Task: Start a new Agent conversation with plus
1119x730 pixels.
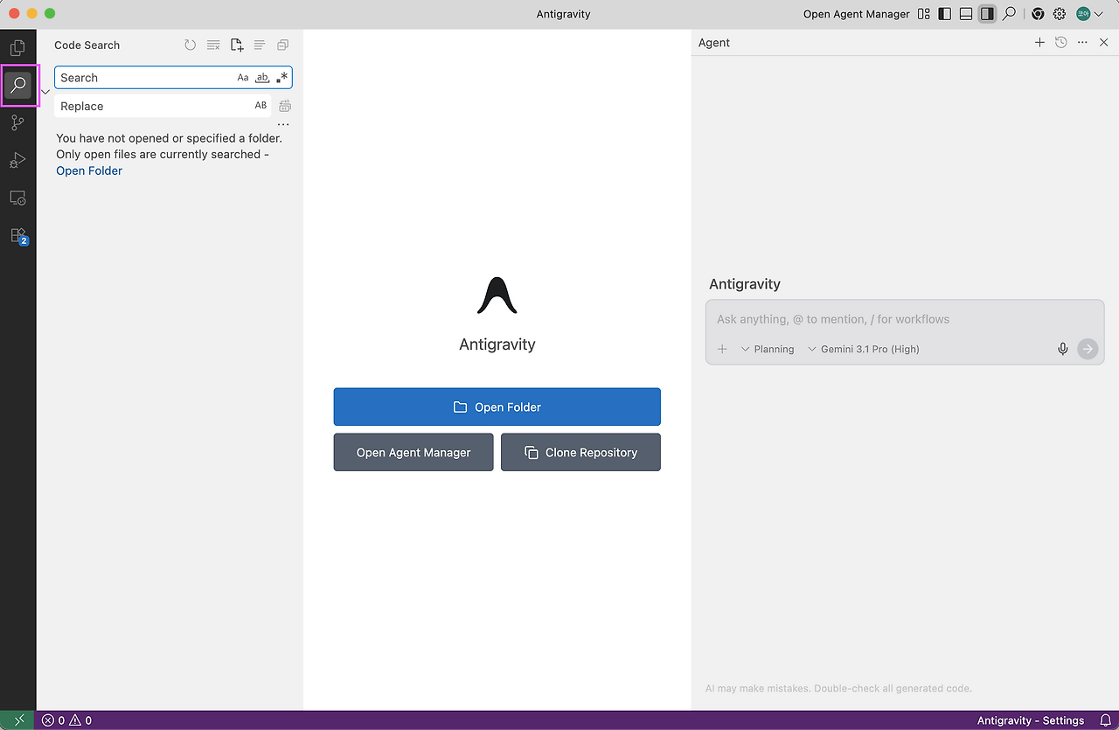Action: coord(1039,42)
